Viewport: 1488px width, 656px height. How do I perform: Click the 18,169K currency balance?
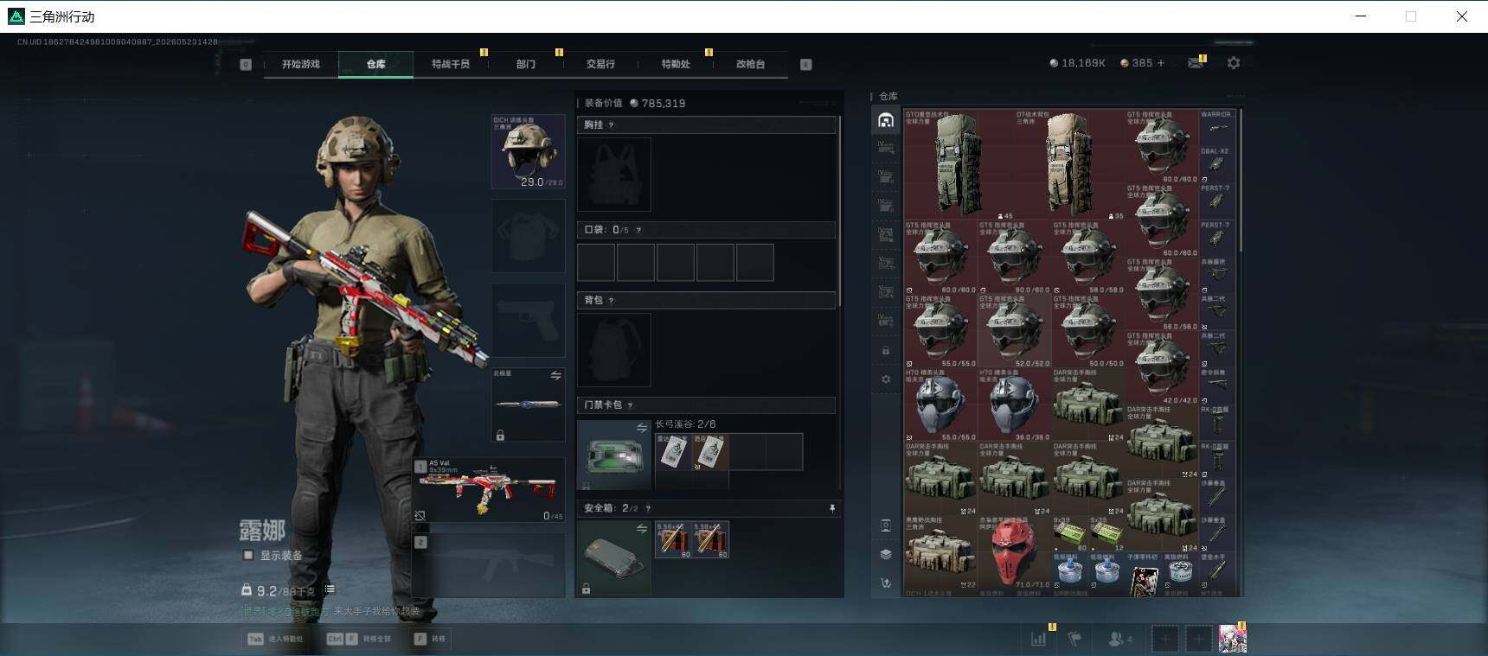pos(1077,63)
